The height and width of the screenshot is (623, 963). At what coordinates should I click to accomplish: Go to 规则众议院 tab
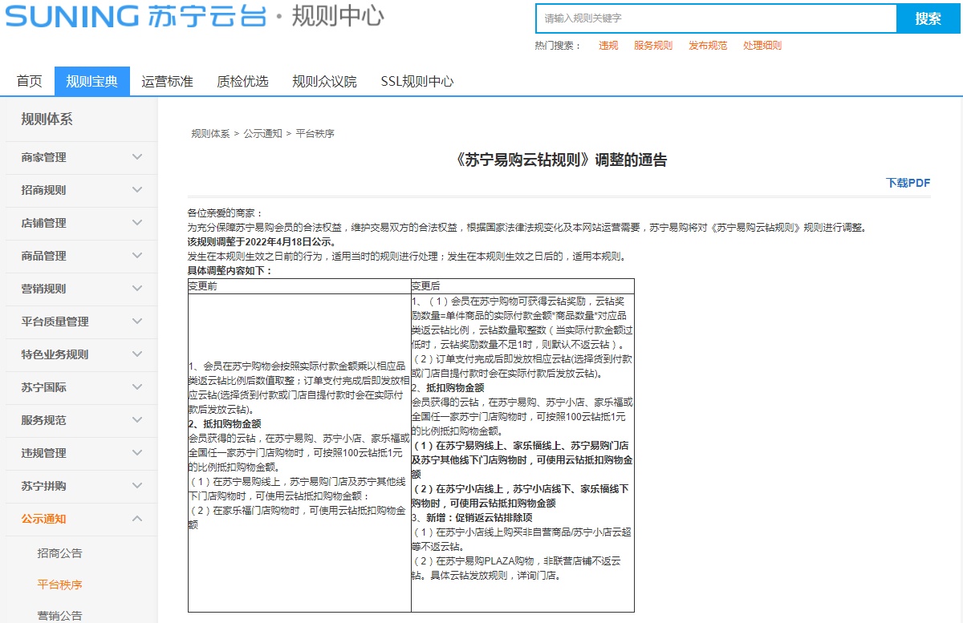324,81
